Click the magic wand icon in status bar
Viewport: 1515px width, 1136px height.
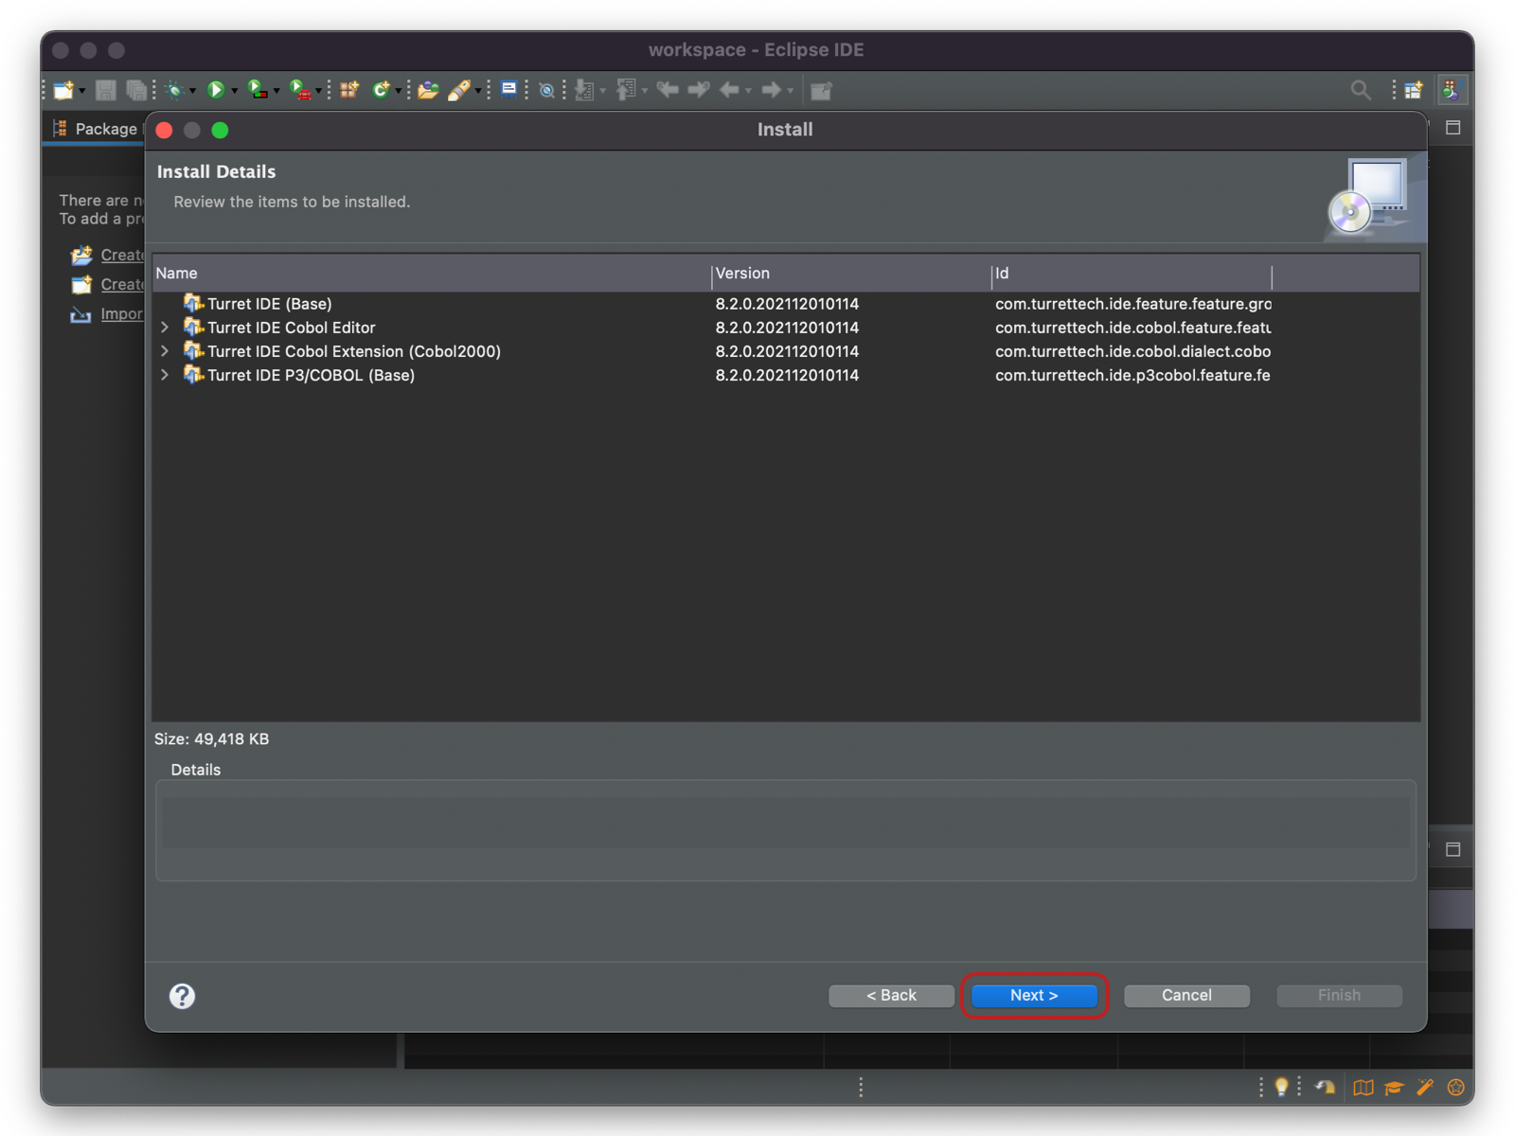point(1425,1087)
